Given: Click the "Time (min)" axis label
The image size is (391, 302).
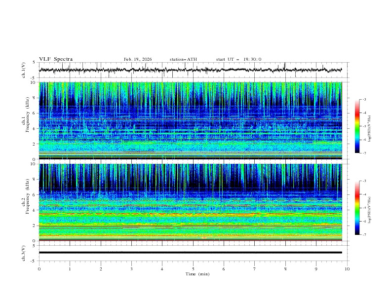Looking at the screenshot, I should (x=197, y=274).
